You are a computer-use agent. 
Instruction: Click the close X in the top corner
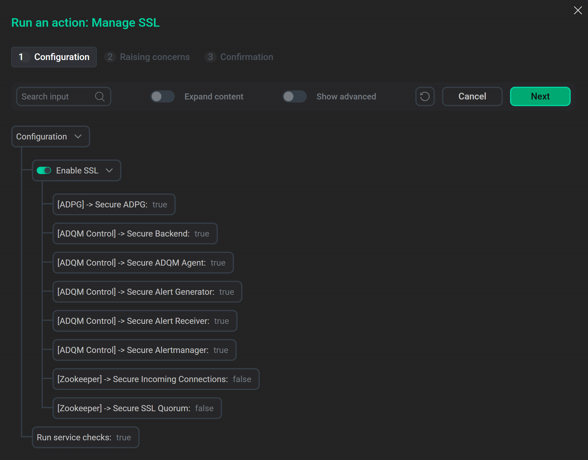click(x=578, y=10)
